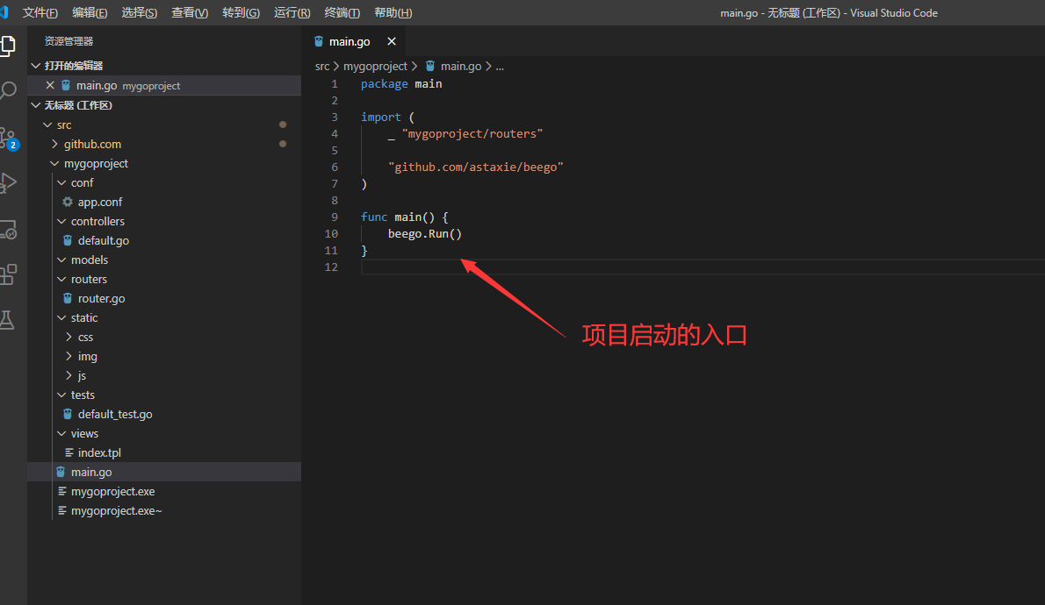
Task: Click the Go icon beside router.go
Action: 66,298
